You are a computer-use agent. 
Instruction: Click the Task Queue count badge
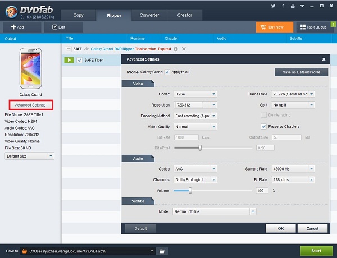tap(333, 25)
